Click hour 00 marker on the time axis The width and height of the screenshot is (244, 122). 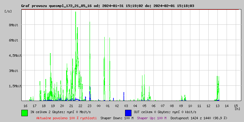(x=99, y=106)
